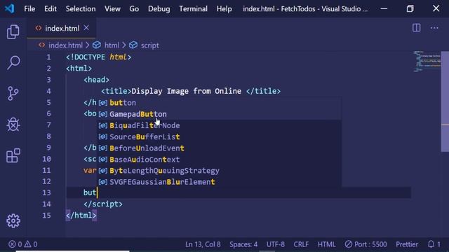The image size is (449, 252).
Task: Click script in the breadcrumb path
Action: 149,45
